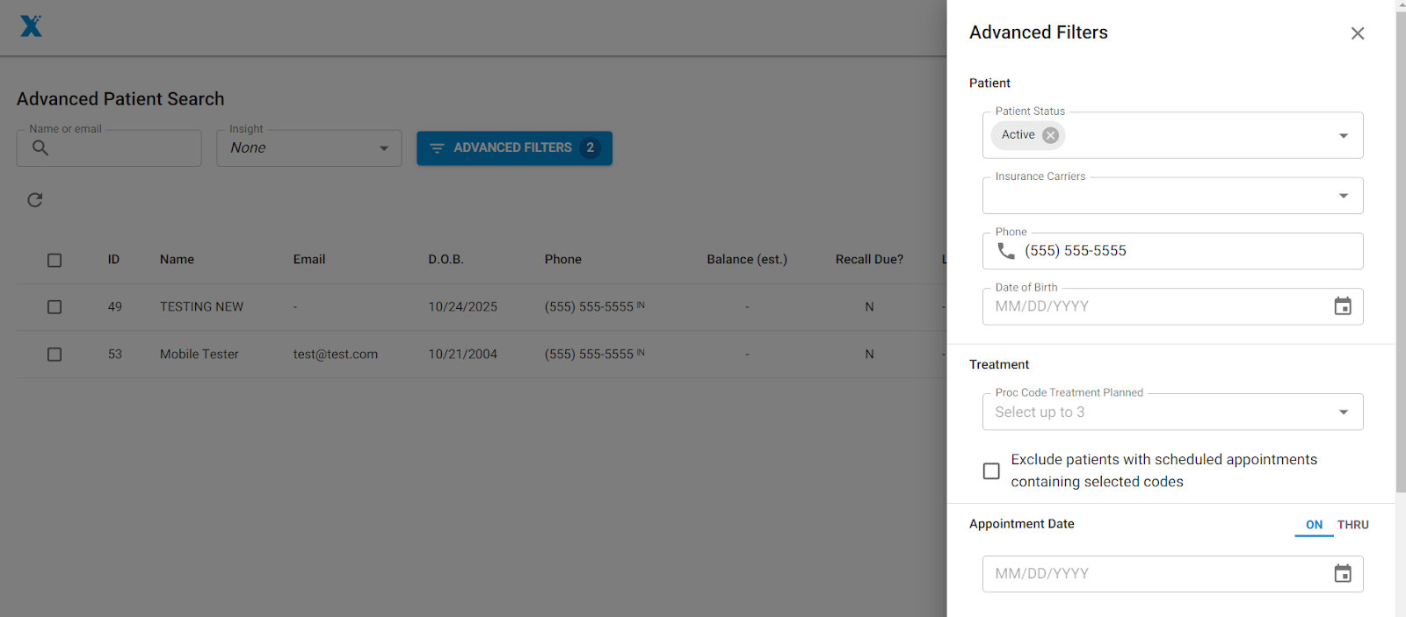
Task: Click the refresh icon above the table
Action: coord(35,200)
